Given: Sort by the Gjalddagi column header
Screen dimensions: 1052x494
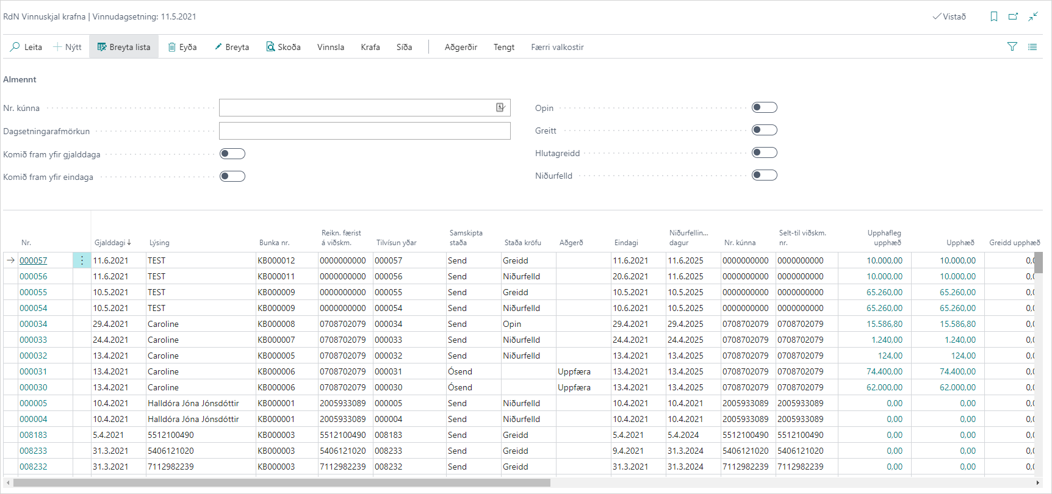Looking at the screenshot, I should (113, 242).
